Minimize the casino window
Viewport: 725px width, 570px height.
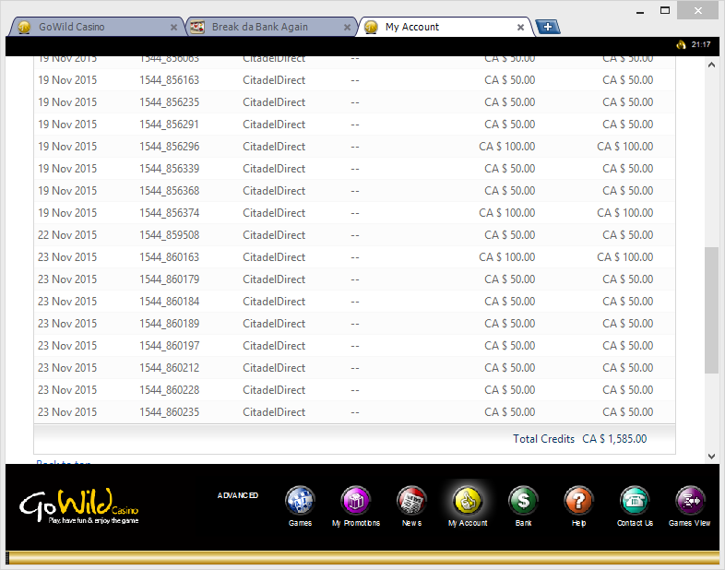coord(640,11)
